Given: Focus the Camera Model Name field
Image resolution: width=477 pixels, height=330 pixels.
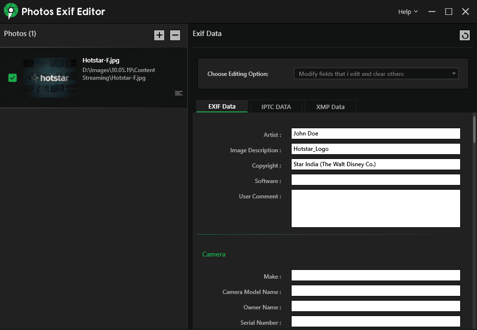Looking at the screenshot, I should (376, 291).
